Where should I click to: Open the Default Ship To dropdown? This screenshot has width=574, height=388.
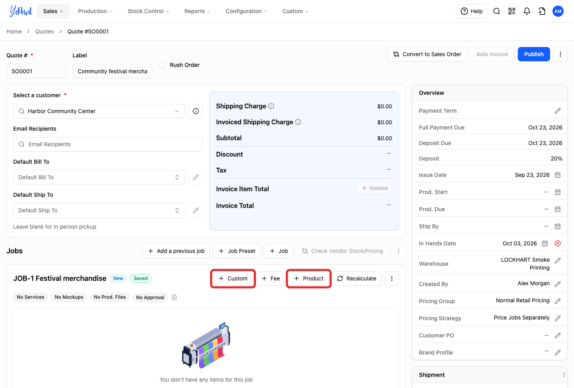coord(99,210)
